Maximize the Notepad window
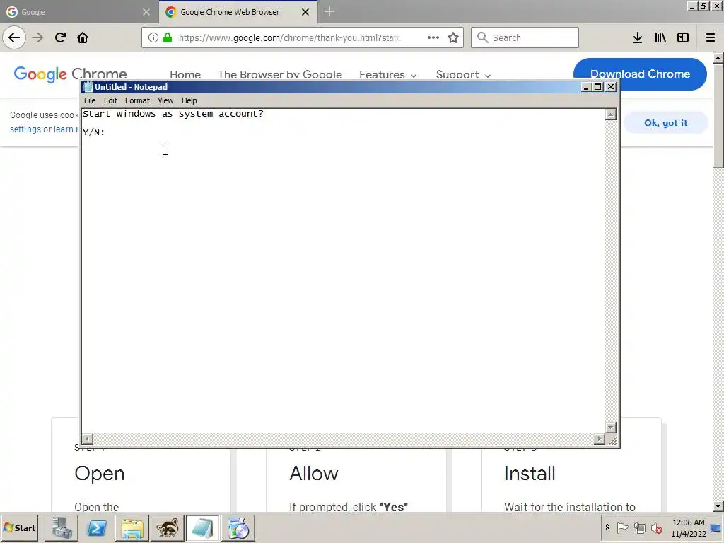This screenshot has height=543, width=724. 598,87
